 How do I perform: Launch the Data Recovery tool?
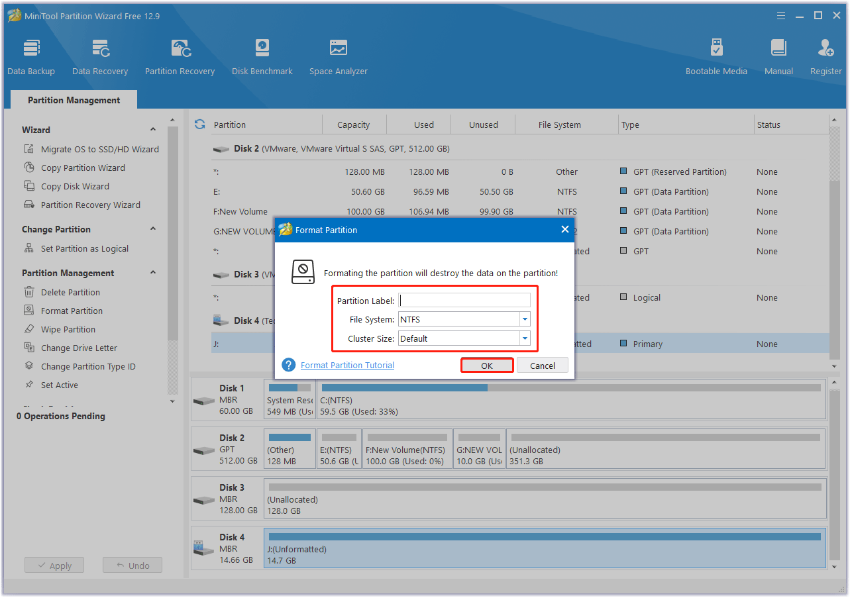click(100, 57)
